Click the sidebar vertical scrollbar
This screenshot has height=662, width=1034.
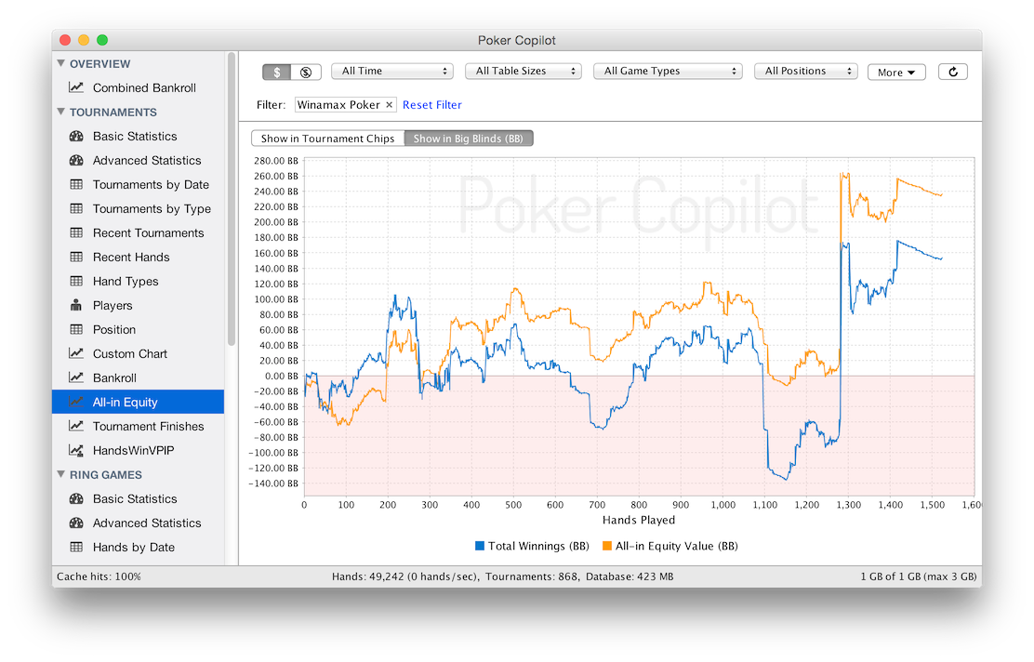tap(232, 198)
